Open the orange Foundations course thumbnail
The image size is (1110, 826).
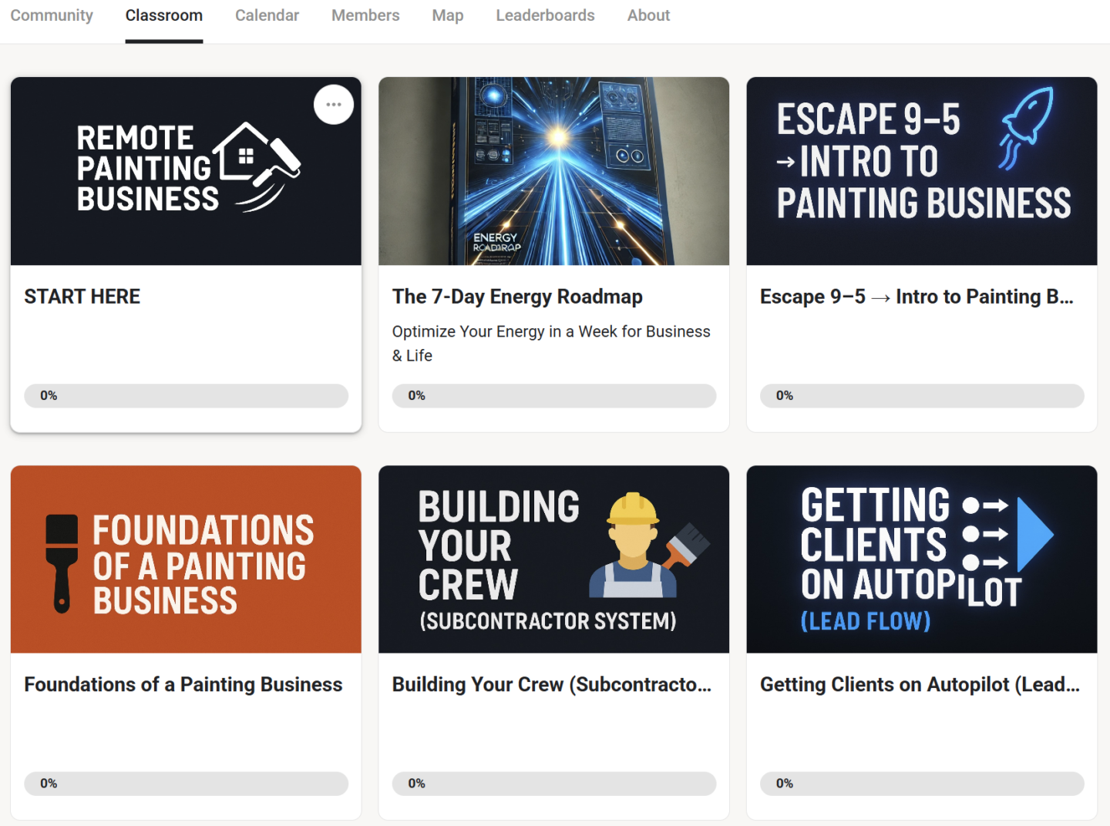[x=186, y=559]
